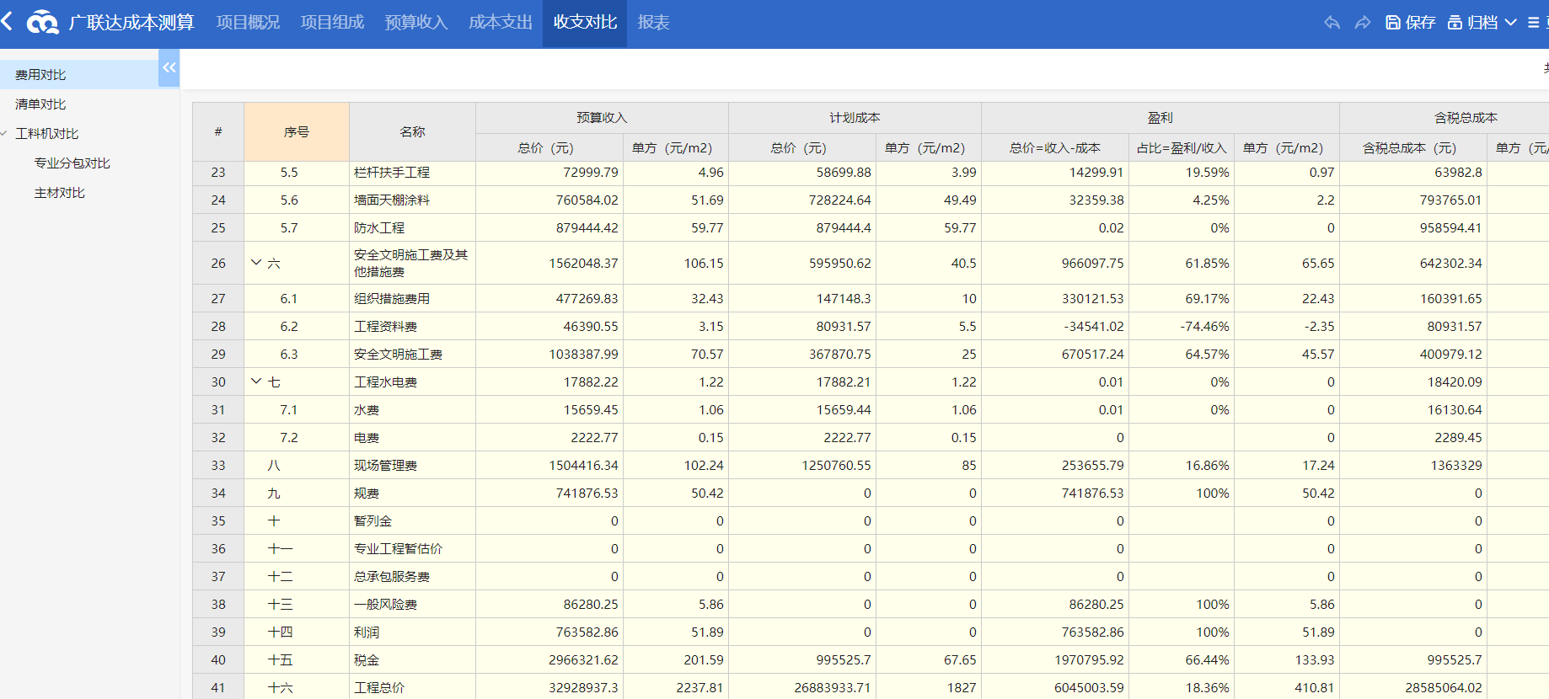Collapse the left sidebar with double-chevron
Screen dimensions: 1549x699
(169, 67)
